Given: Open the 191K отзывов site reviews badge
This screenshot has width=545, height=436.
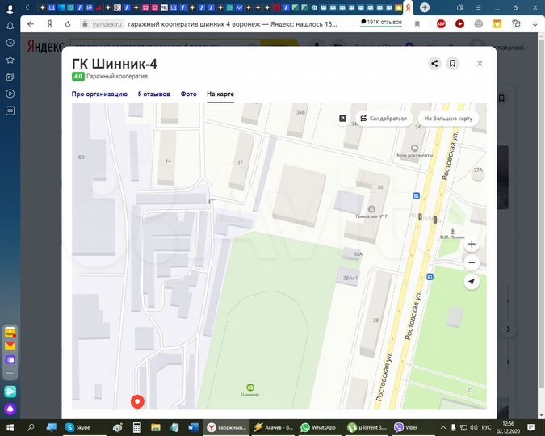Looking at the screenshot, I should tap(381, 22).
